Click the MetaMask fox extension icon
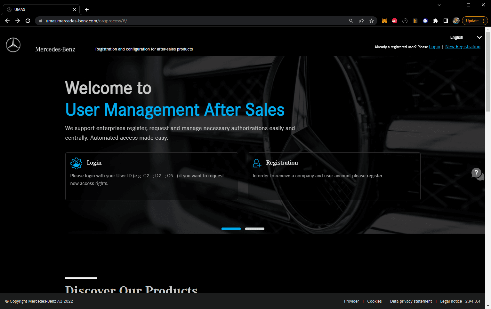The image size is (491, 309). click(384, 21)
